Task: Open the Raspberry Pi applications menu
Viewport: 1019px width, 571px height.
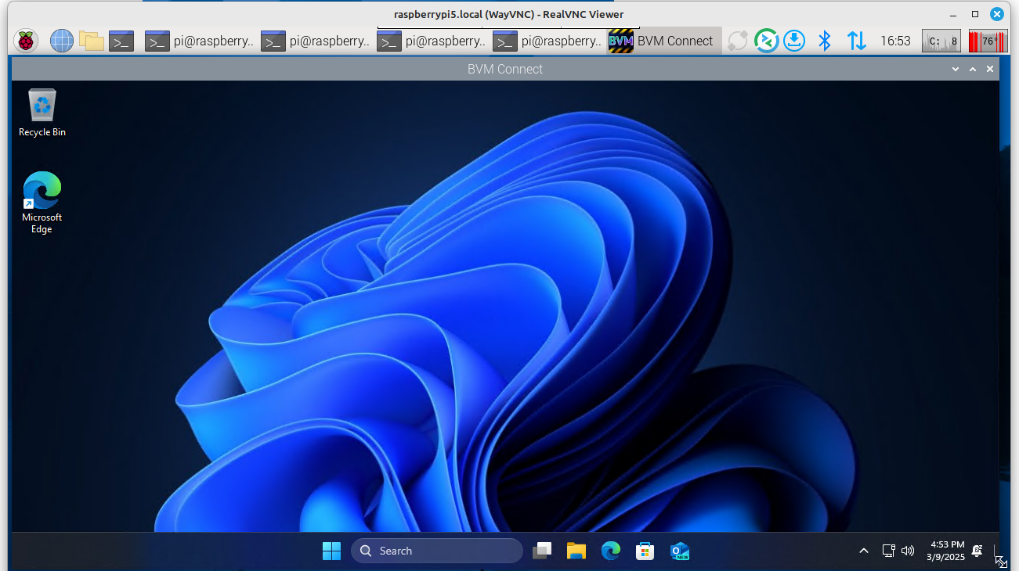Action: [x=26, y=41]
